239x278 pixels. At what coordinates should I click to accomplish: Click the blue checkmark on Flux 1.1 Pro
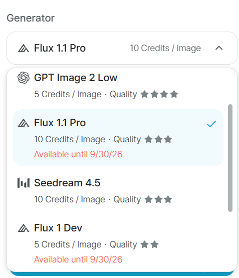click(x=211, y=124)
